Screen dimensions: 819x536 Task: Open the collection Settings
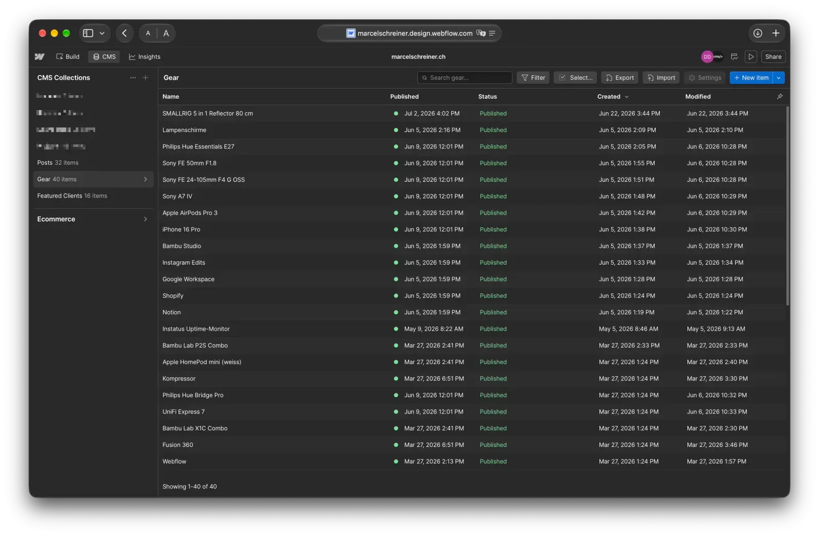(705, 78)
